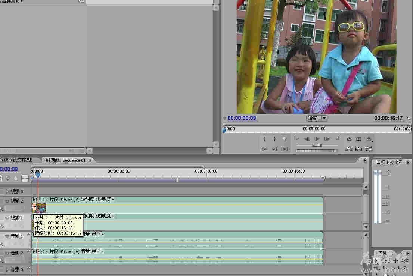Toggle 视频 2 track output box
413x276 pixels.
click(x=2, y=201)
